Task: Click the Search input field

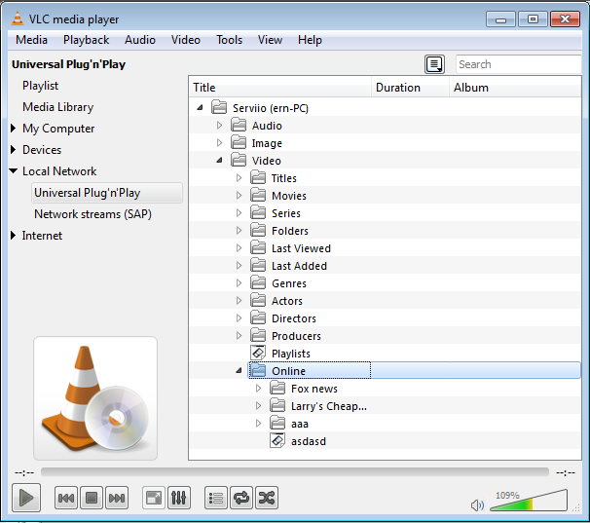Action: click(x=519, y=64)
